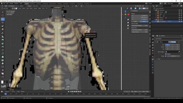This screenshot has height=103, width=183.
Task: Select the Transform tool
Action: [x=3, y=29]
